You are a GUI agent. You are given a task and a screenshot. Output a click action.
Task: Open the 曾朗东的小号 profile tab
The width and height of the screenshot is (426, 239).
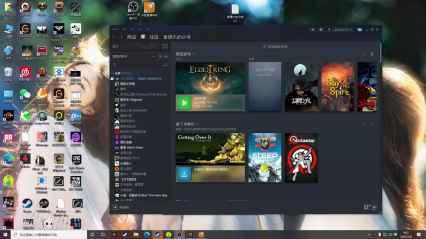click(x=177, y=37)
